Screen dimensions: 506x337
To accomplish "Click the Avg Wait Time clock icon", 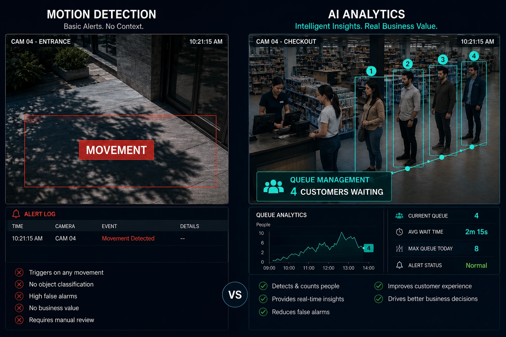I will tap(399, 232).
